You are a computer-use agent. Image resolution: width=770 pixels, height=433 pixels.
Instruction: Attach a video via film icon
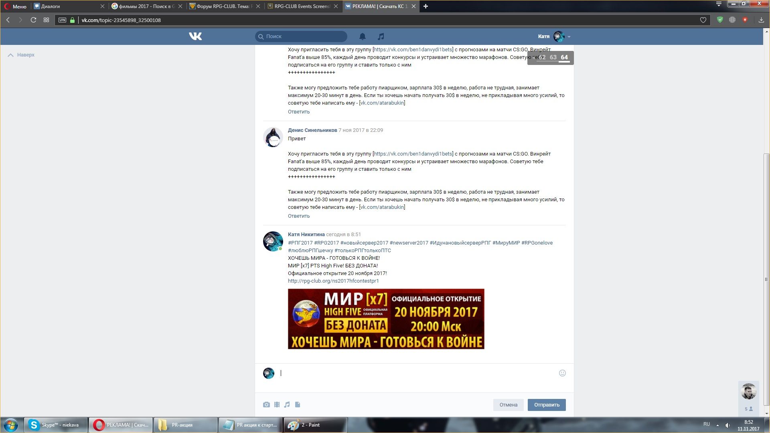[x=277, y=405]
